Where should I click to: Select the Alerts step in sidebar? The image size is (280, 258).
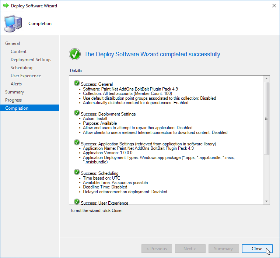(x=16, y=84)
